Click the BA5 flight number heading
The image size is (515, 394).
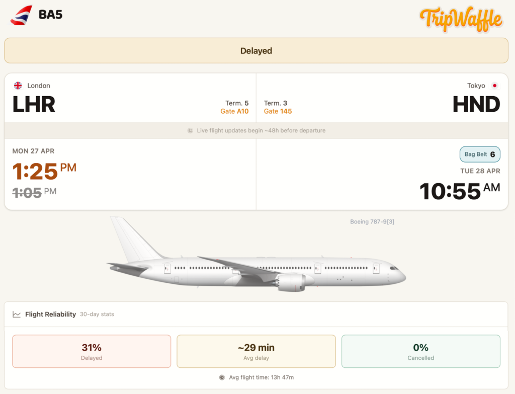(x=50, y=15)
